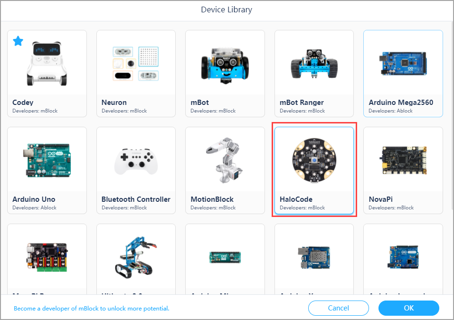Select the MegaPi Pro board in the bottom row

pyautogui.click(x=47, y=260)
